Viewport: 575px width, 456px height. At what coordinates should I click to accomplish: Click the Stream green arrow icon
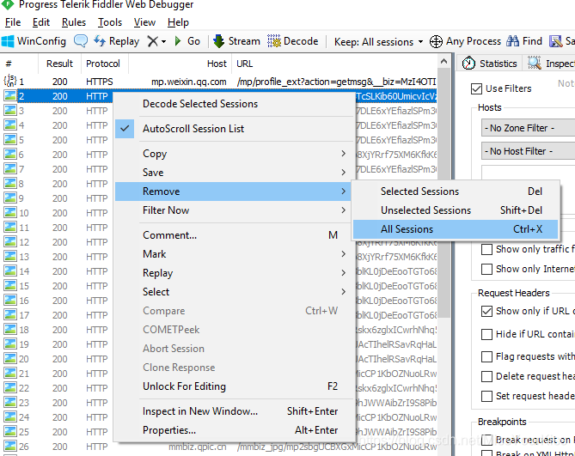(x=218, y=41)
